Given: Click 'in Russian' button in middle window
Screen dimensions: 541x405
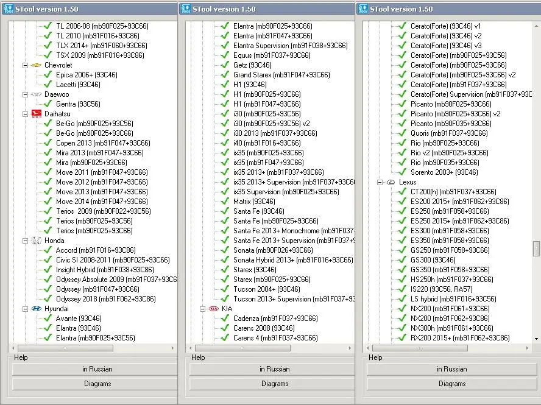Looking at the screenshot, I should 272,369.
